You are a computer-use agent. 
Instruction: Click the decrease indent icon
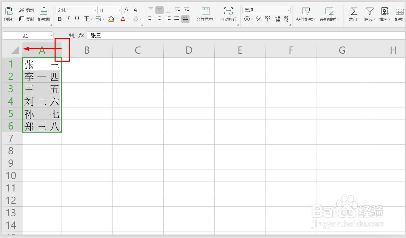click(x=177, y=10)
